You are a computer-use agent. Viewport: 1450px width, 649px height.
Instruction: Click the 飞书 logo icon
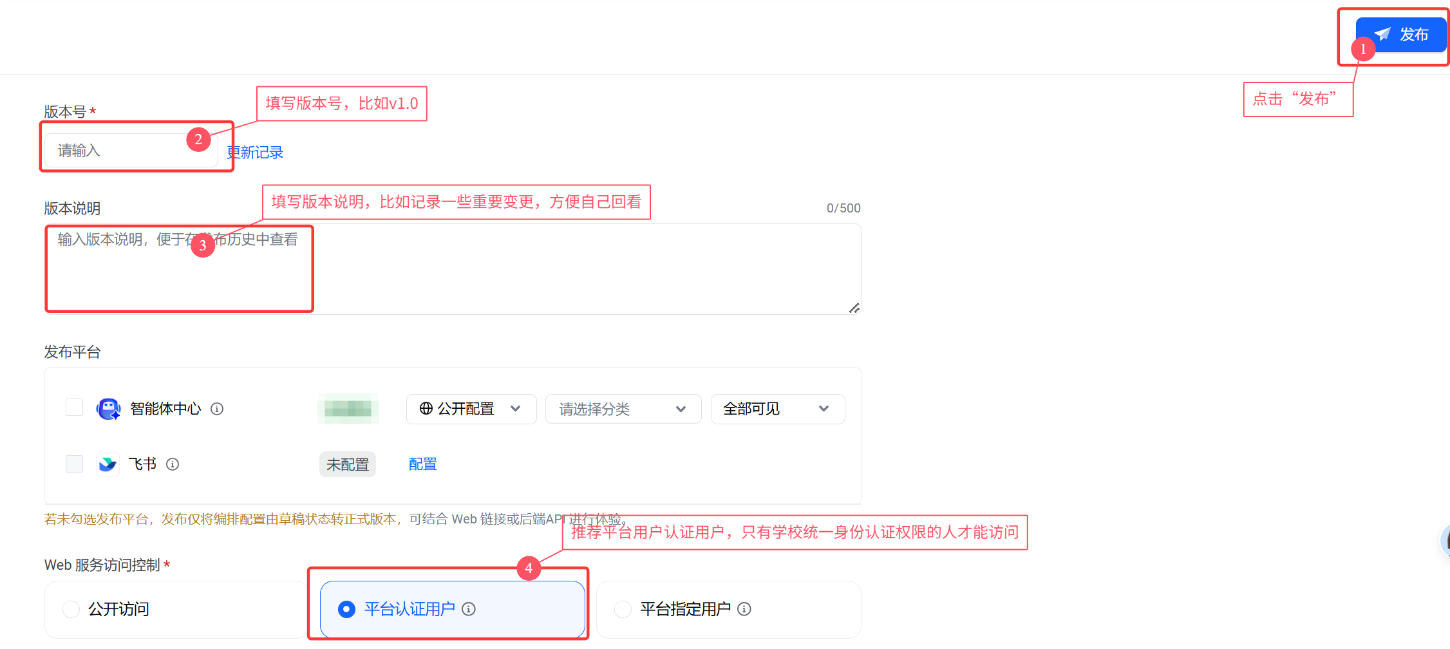[x=108, y=464]
